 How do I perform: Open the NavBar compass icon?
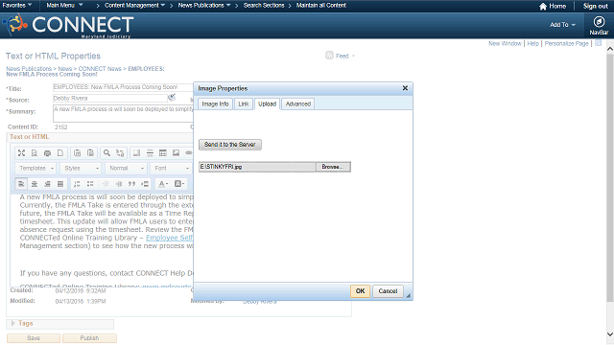[599, 22]
